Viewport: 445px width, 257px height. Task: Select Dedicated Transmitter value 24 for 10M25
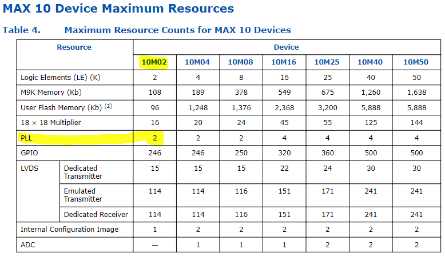click(x=328, y=168)
